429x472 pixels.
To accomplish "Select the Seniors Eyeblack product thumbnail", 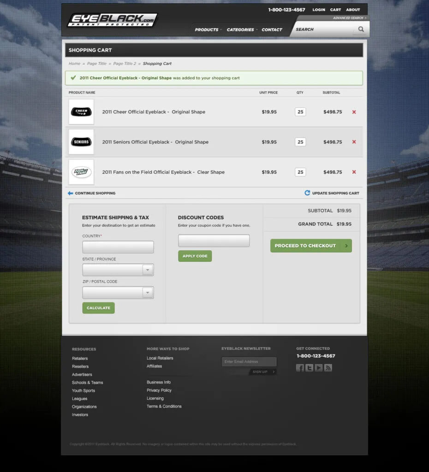I will click(81, 142).
